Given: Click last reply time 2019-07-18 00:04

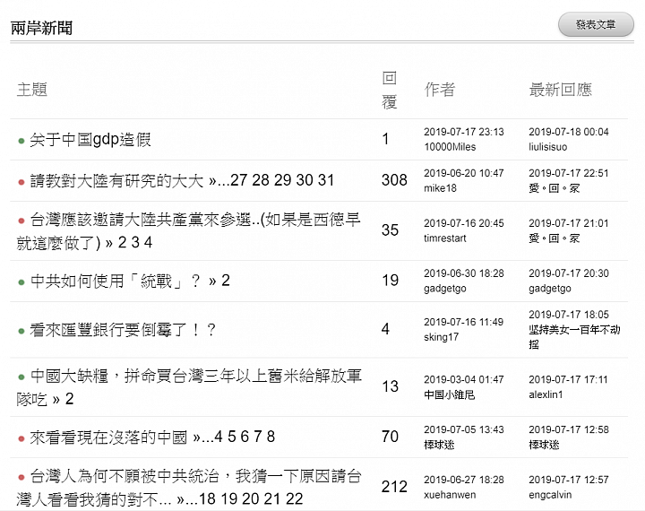Looking at the screenshot, I should click(x=569, y=132).
